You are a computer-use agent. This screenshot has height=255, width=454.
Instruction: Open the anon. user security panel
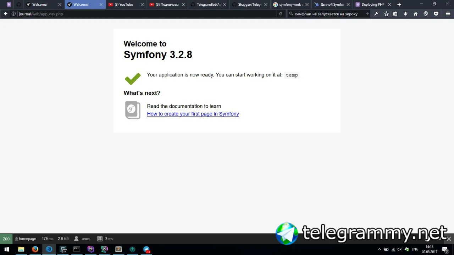coord(82,239)
